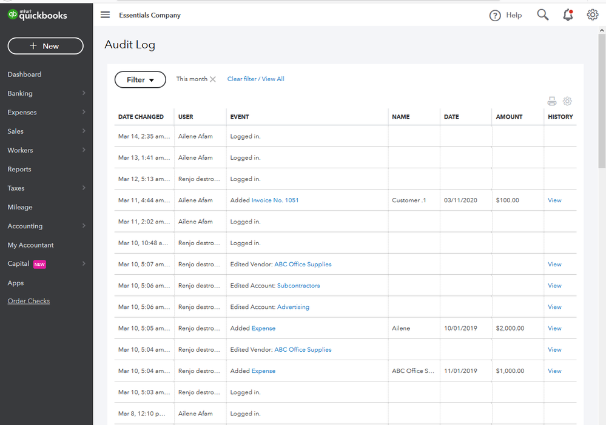
Task: Open ABC Office Supplies link at 5:07 am
Action: pyautogui.click(x=303, y=264)
